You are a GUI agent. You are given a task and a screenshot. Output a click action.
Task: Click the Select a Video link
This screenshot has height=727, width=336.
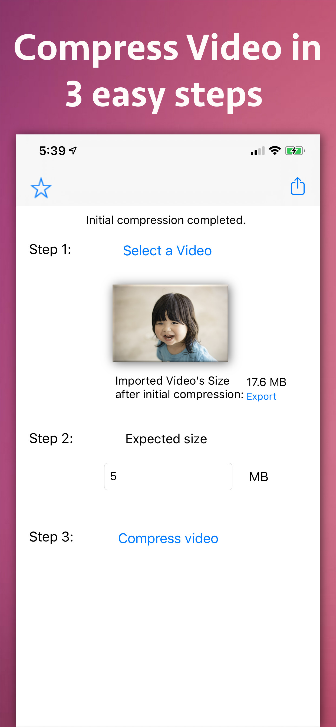coord(167,251)
